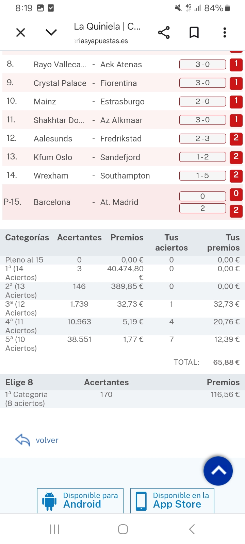This screenshot has width=245, height=544.
Task: Tap the At. Madrid red 2 badge
Action: pos(236,210)
